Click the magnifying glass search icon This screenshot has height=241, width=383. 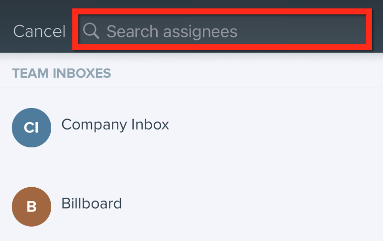tap(91, 31)
